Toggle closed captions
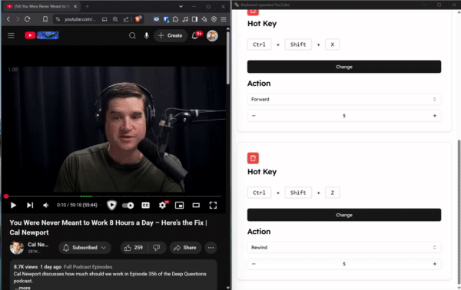This screenshot has width=461, height=290. coord(145,205)
